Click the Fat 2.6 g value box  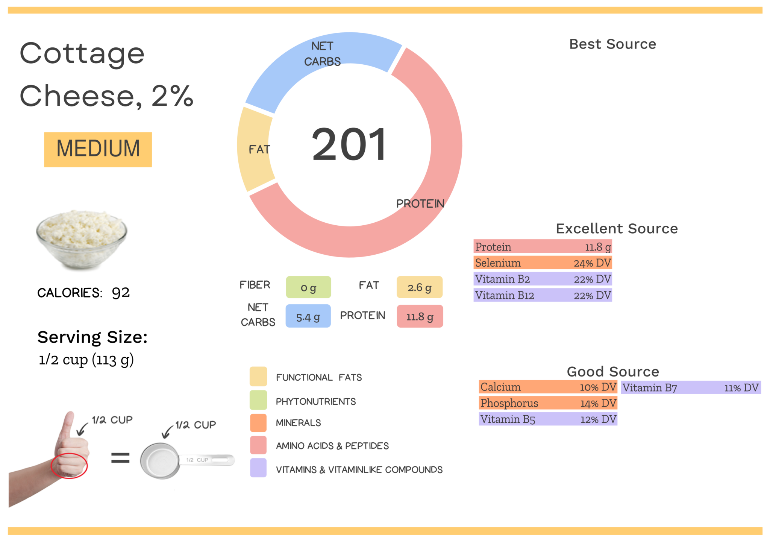(x=420, y=287)
